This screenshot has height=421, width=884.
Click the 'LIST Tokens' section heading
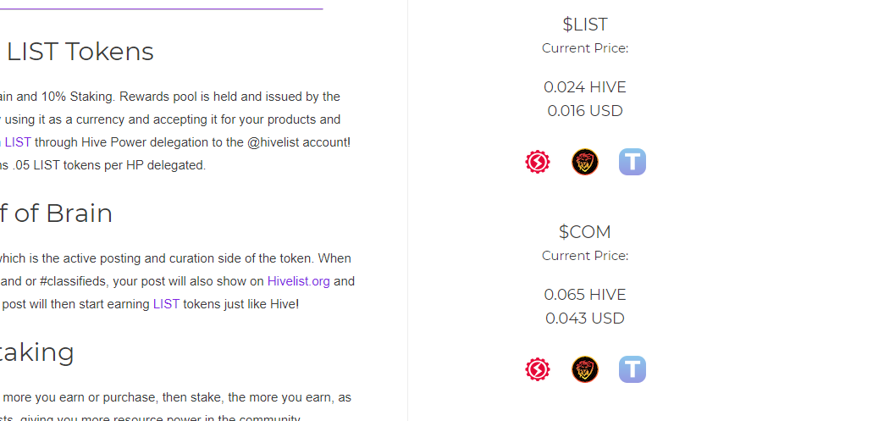(x=80, y=52)
